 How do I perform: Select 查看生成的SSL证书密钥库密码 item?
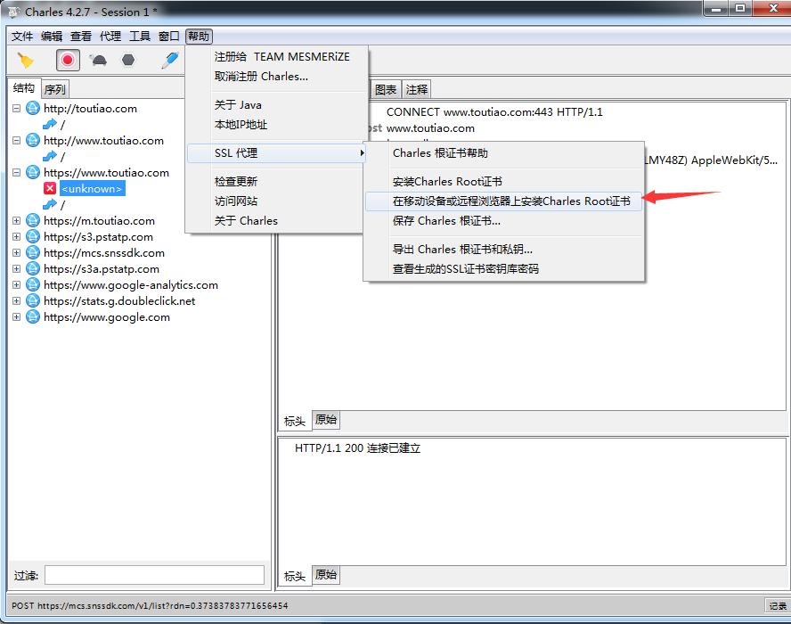(x=503, y=268)
